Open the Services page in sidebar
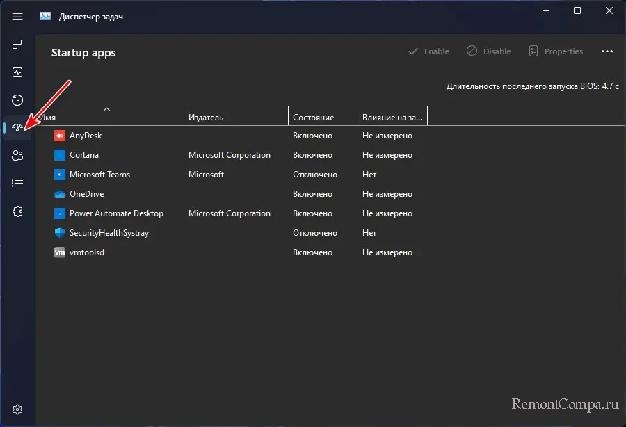The width and height of the screenshot is (626, 427). pos(17,211)
